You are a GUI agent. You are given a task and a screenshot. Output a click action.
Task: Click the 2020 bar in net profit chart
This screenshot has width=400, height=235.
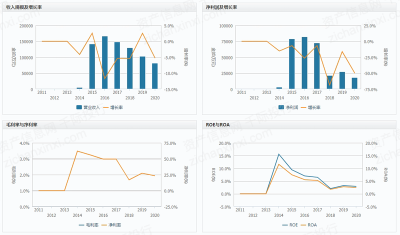(x=354, y=83)
